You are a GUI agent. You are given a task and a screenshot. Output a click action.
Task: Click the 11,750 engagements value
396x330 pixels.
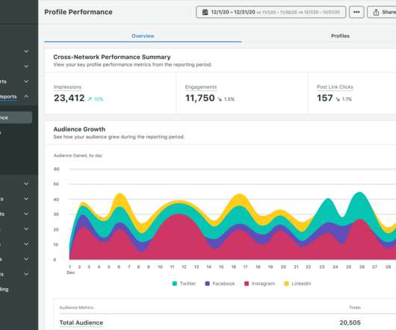point(200,98)
